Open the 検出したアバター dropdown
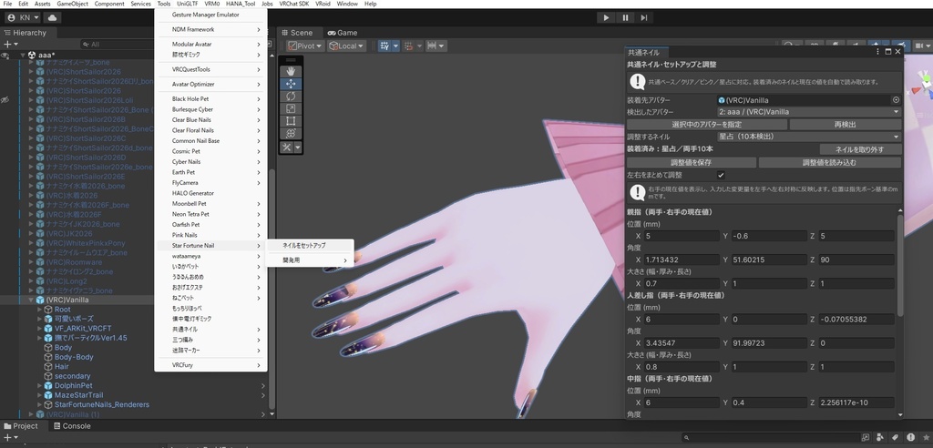The width and height of the screenshot is (933, 448). [809, 112]
